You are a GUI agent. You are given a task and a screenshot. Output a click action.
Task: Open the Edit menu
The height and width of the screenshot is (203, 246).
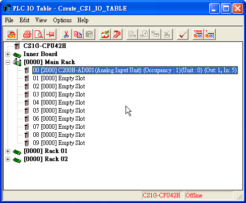click(x=24, y=20)
